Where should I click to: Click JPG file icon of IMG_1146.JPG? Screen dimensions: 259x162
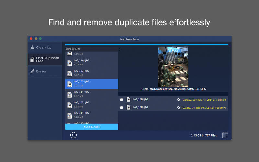(x=70, y=63)
